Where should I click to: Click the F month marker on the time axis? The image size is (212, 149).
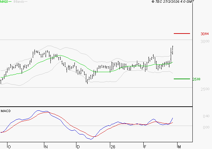(x=145, y=147)
